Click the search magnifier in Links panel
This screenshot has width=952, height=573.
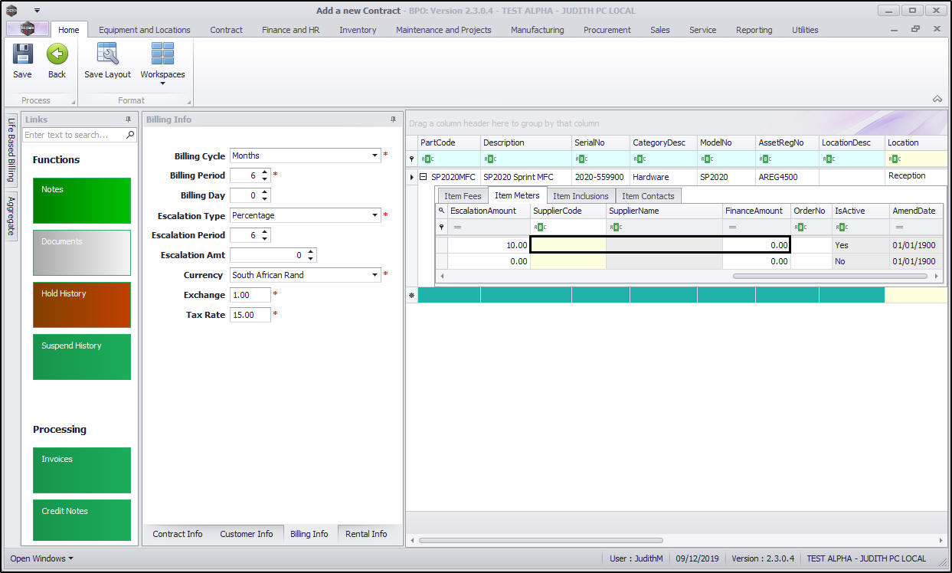point(130,135)
